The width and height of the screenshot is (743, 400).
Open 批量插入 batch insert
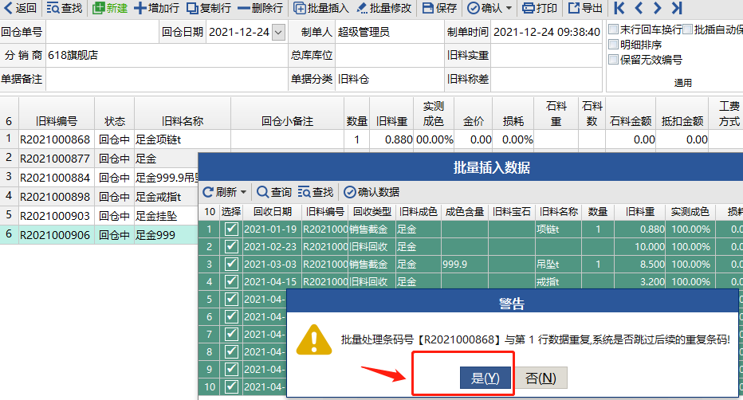(320, 8)
